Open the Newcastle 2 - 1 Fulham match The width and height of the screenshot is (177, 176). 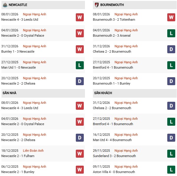pos(18,156)
